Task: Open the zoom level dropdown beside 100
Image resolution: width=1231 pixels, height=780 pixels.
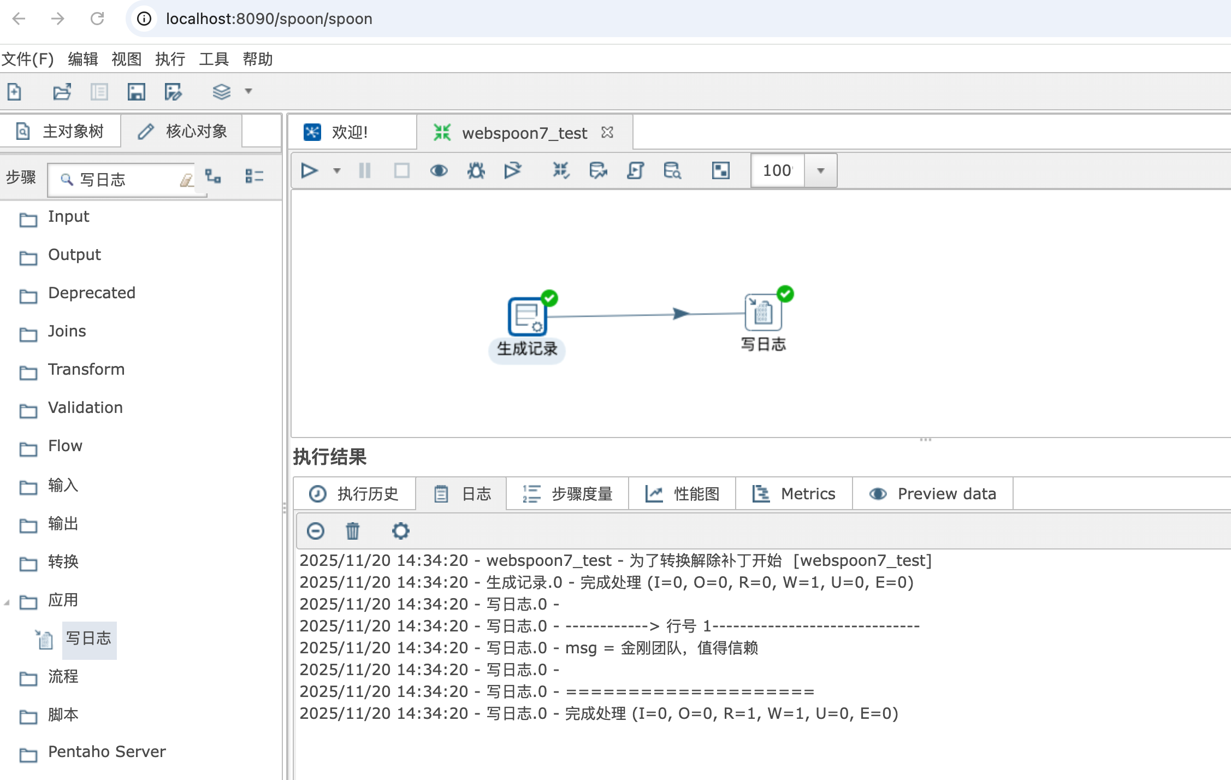Action: click(821, 170)
